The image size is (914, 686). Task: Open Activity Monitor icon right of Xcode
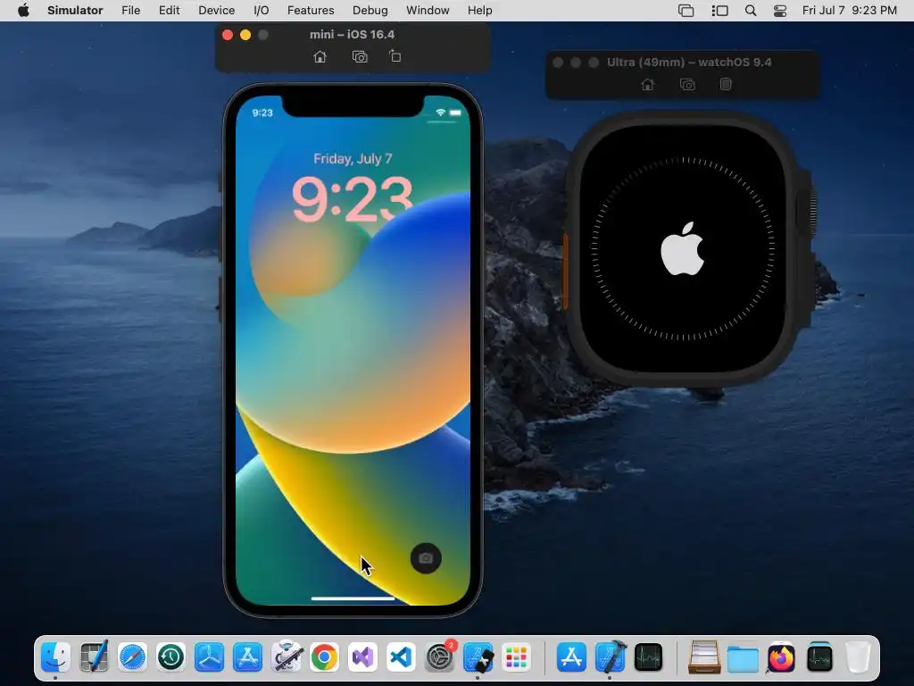pos(649,657)
